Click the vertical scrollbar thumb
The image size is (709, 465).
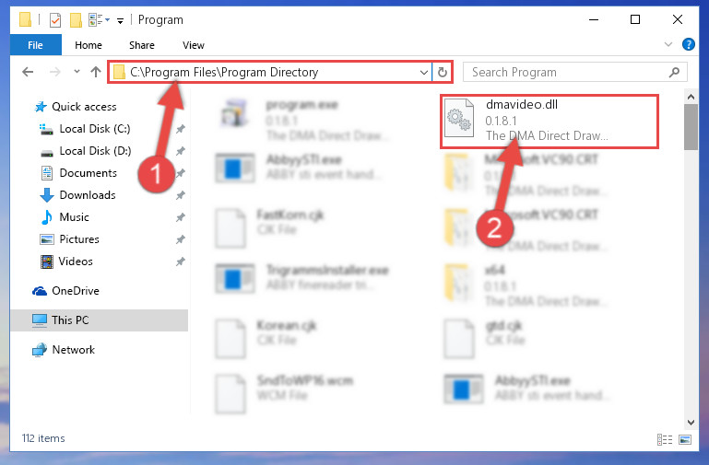[x=691, y=127]
